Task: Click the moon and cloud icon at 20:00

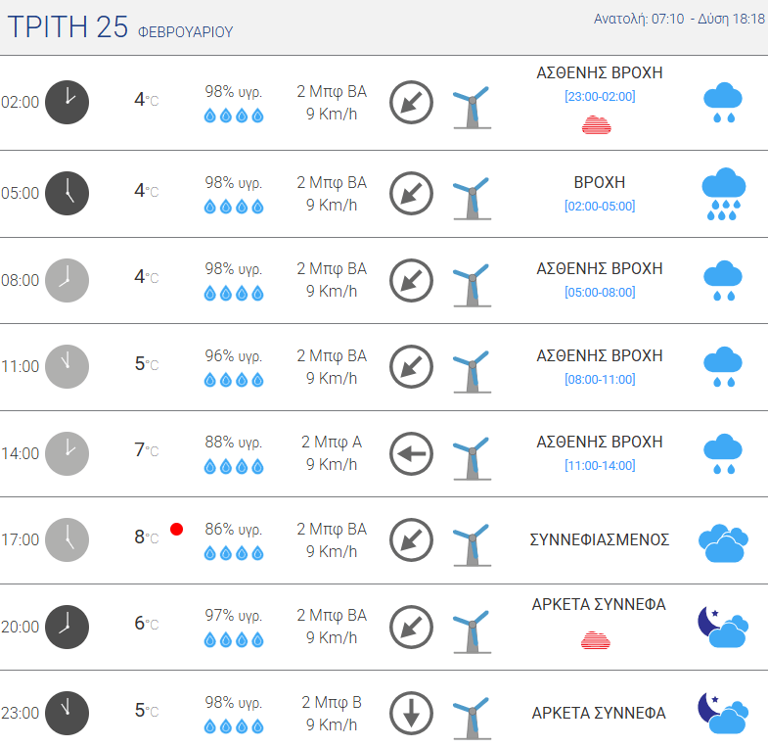Action: click(x=722, y=628)
